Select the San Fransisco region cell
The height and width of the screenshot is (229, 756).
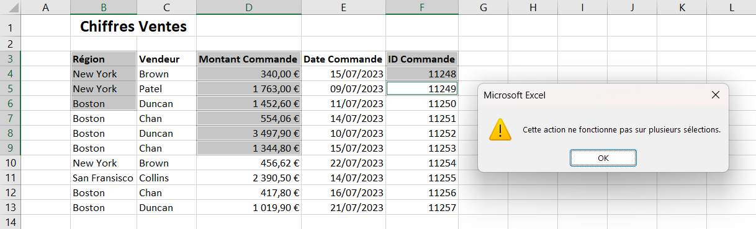coord(104,178)
